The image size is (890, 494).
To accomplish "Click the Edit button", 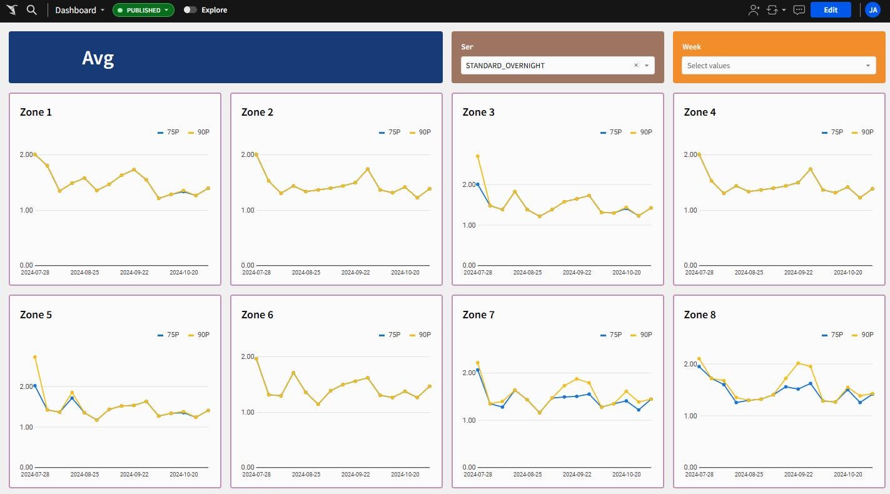I will (x=831, y=9).
